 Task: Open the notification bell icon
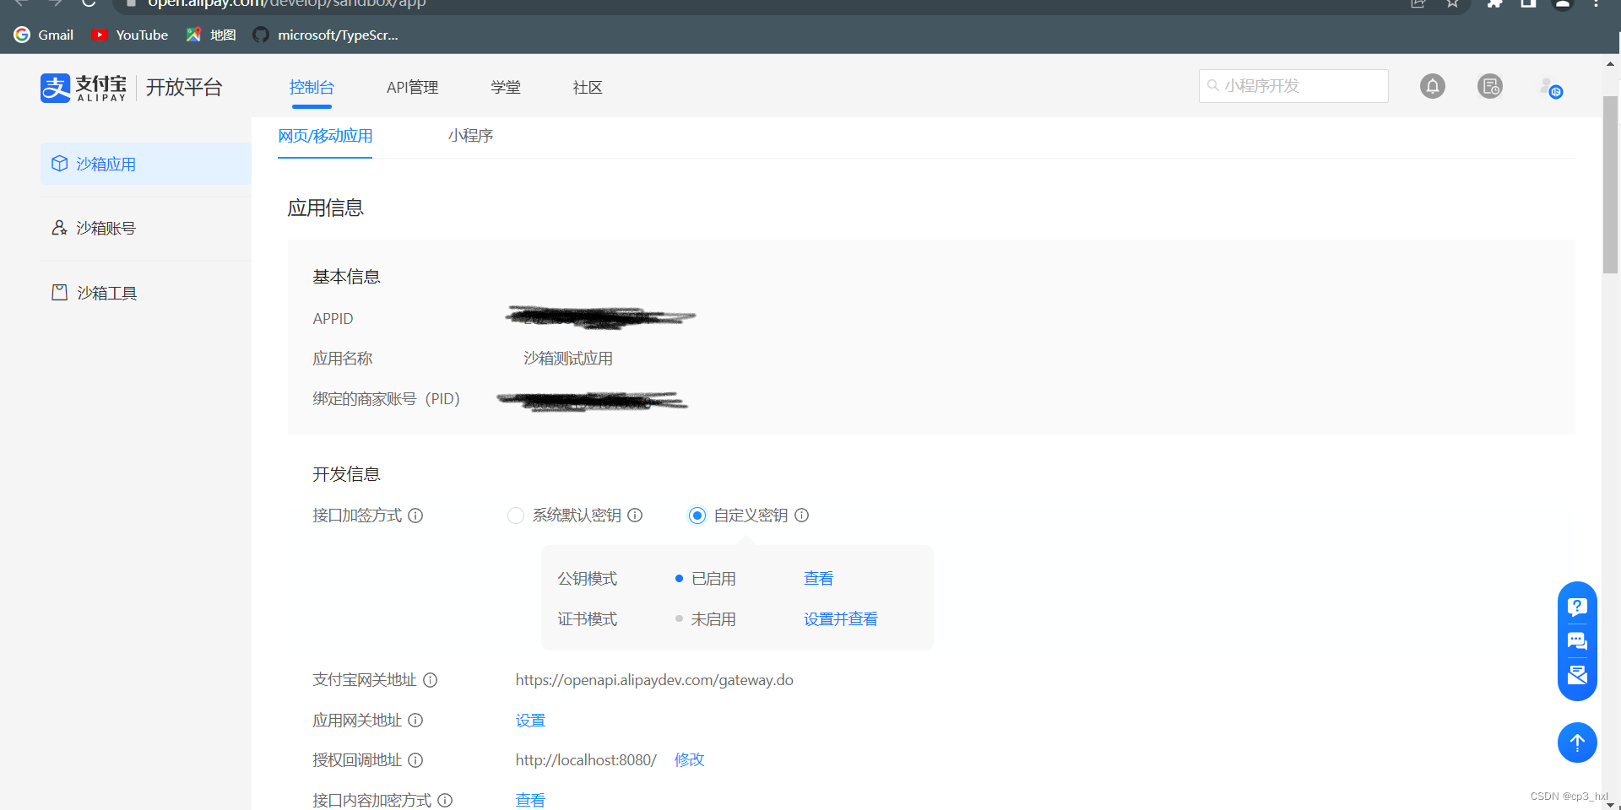pyautogui.click(x=1432, y=86)
